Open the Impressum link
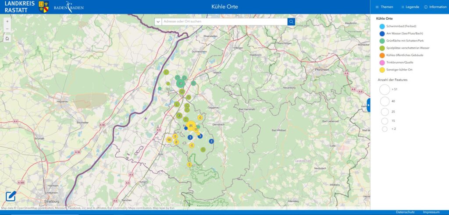Image resolution: width=449 pixels, height=215 pixels. pos(431,212)
